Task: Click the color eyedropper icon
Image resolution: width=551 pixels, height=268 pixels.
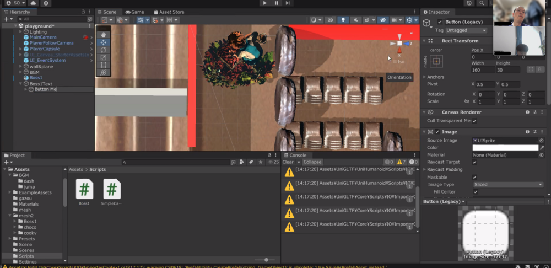Action: (x=542, y=148)
